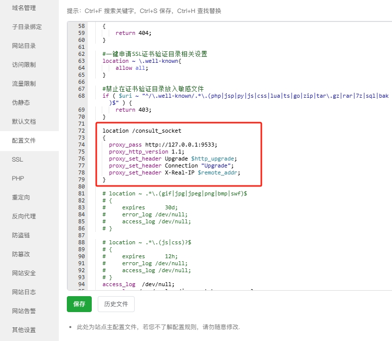The image size is (392, 341).
Task: Click the 'location /consult_socket' line
Action: [142, 131]
